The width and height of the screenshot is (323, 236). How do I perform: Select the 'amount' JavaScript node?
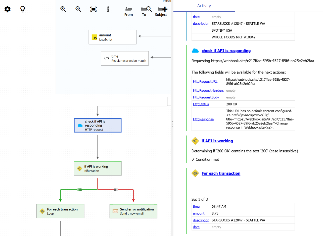coord(112,37)
